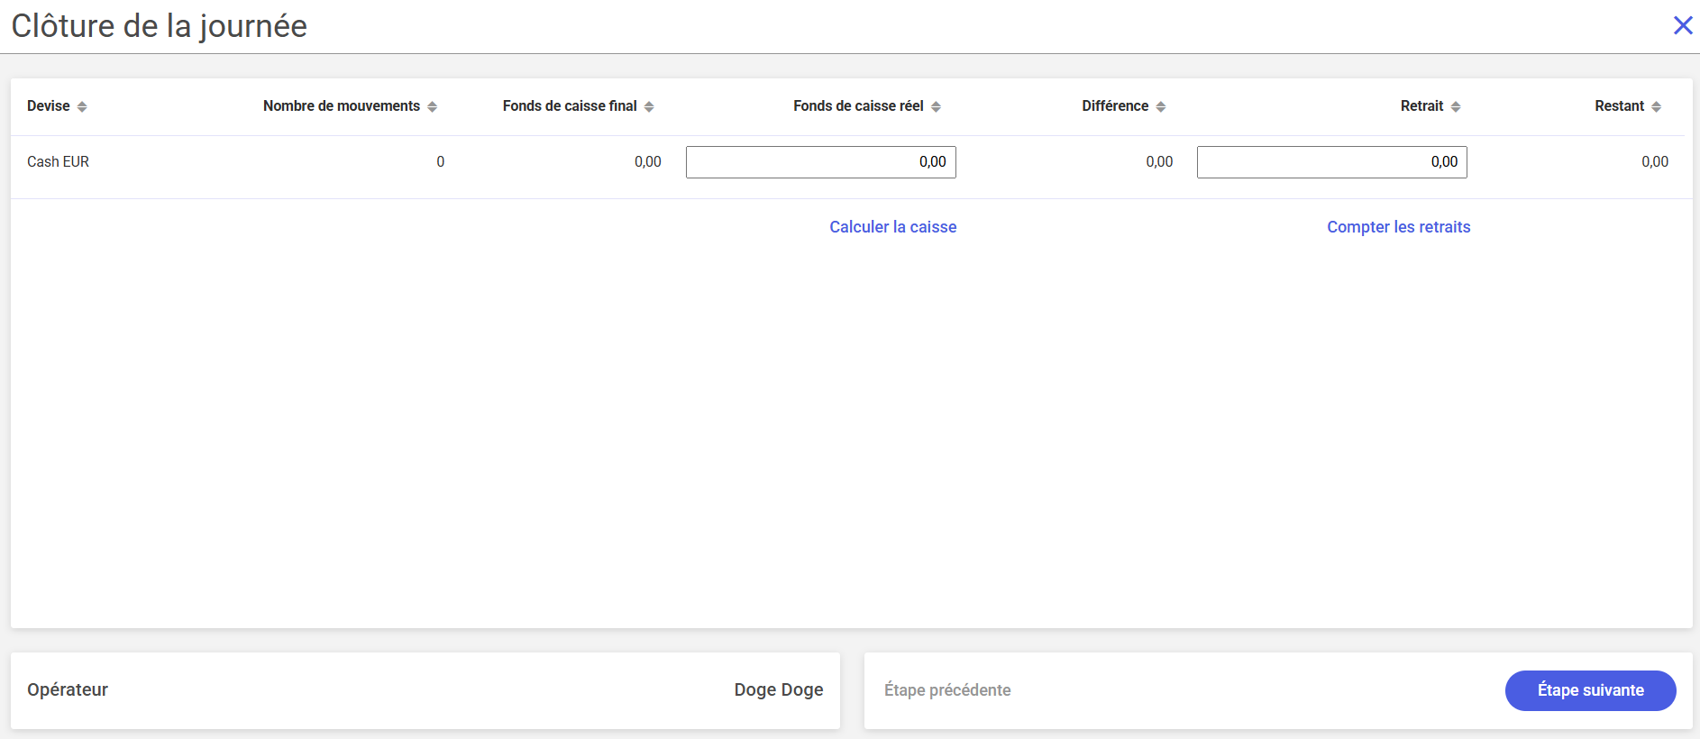Click the Opérateur label
The image size is (1700, 739).
tap(68, 690)
